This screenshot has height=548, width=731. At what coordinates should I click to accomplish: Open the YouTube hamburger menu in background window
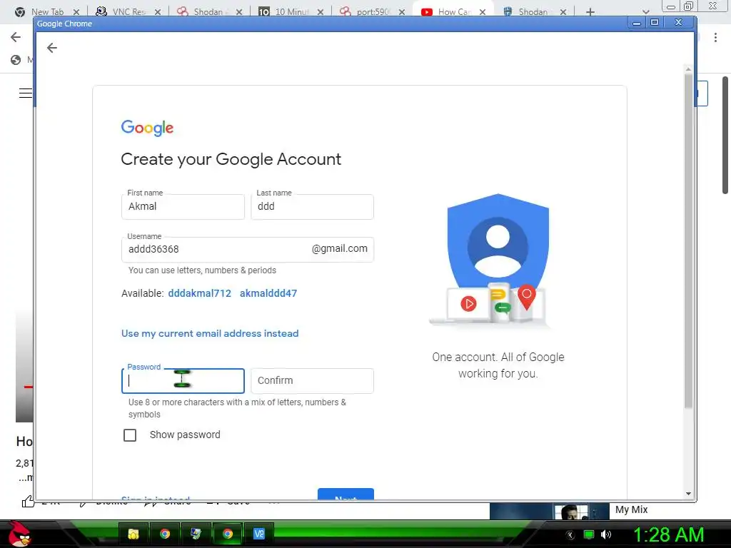pyautogui.click(x=26, y=93)
